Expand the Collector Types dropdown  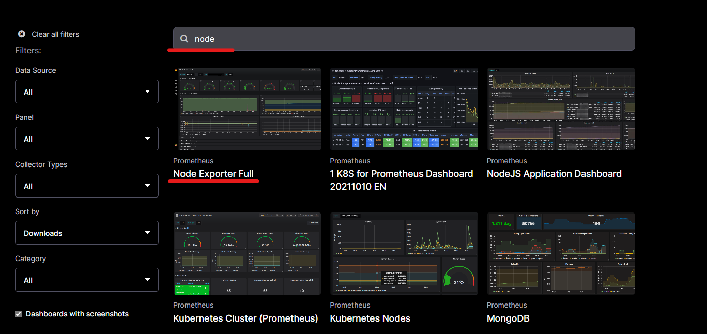click(87, 186)
